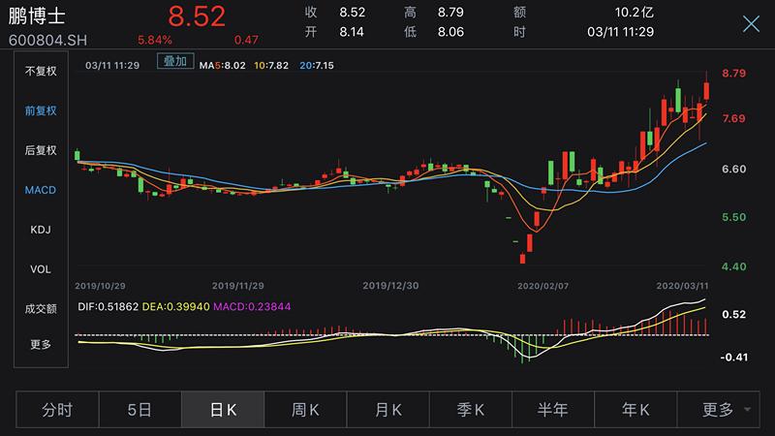This screenshot has width=775, height=436.
Task: Click stock name 鹏博士
Action: pos(37,16)
